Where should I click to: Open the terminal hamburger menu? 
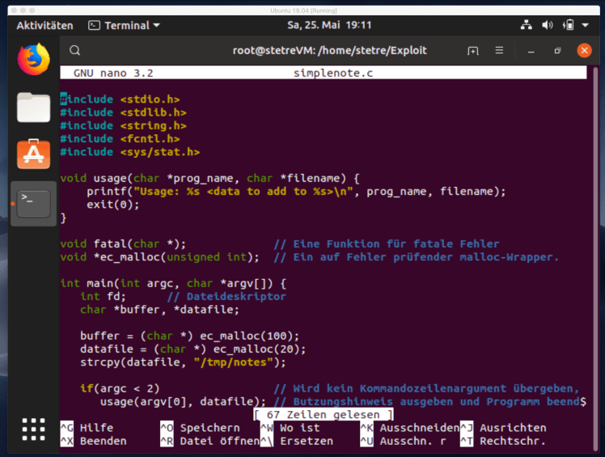(499, 50)
